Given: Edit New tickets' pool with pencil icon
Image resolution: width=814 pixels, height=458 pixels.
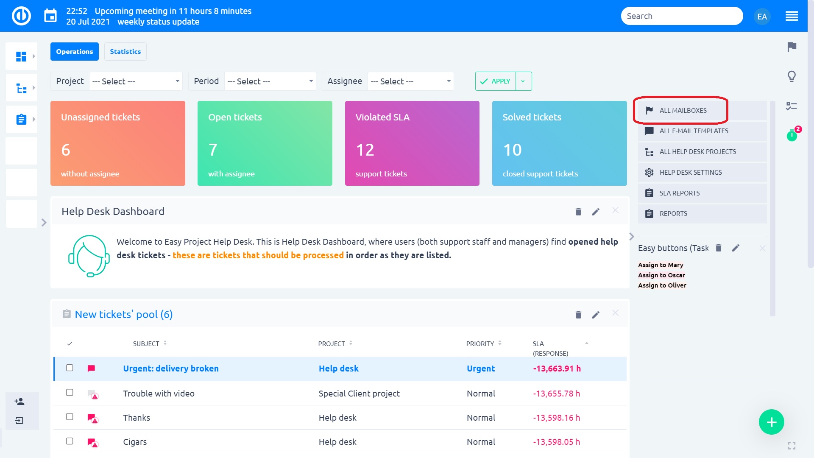Looking at the screenshot, I should (596, 315).
